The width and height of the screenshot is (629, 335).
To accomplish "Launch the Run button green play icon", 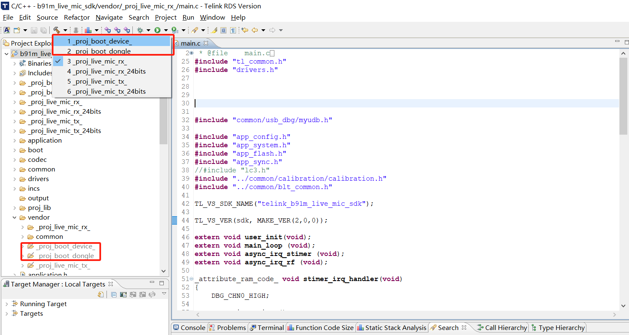I will pos(157,30).
